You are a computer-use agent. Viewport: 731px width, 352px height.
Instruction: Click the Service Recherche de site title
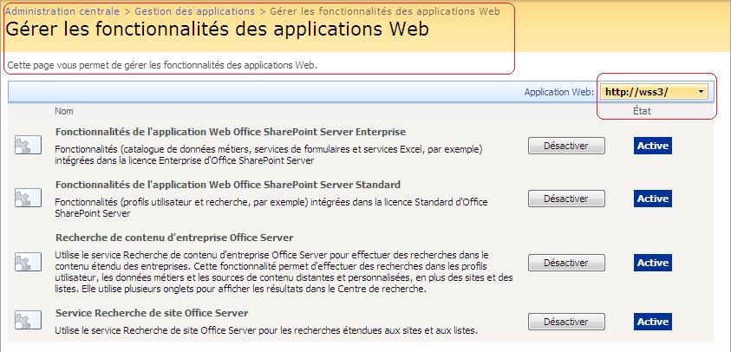click(x=152, y=313)
